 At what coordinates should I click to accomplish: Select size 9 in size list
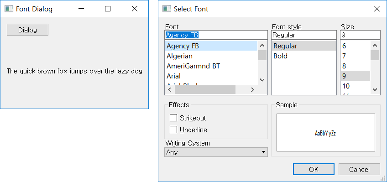pyautogui.click(x=356, y=76)
